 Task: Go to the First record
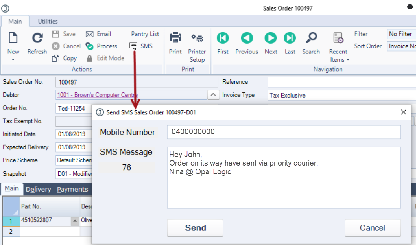coord(223,43)
